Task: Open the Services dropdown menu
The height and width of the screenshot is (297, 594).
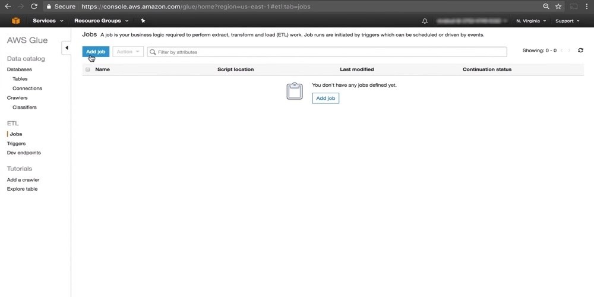Action: click(x=48, y=21)
